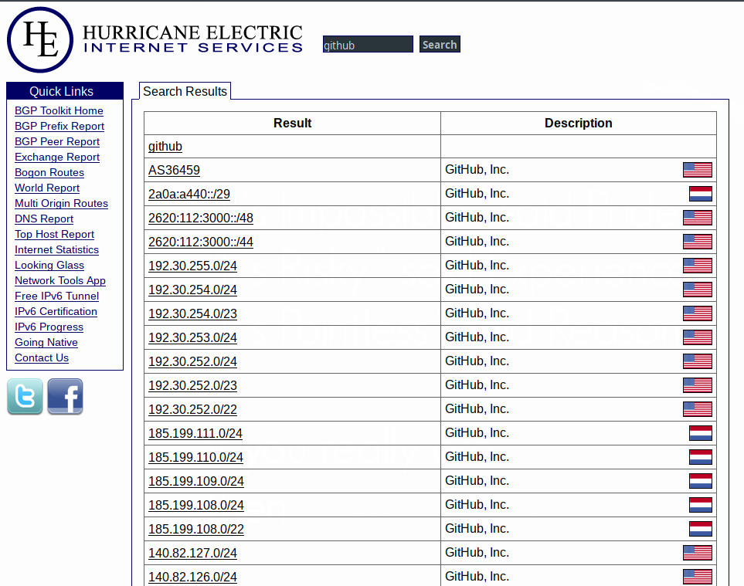Open the AS36459 result link
This screenshot has height=586, width=744.
tap(174, 170)
